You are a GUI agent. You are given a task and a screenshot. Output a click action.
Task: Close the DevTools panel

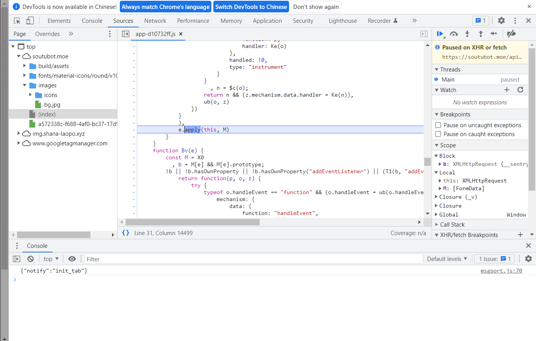pyautogui.click(x=528, y=21)
